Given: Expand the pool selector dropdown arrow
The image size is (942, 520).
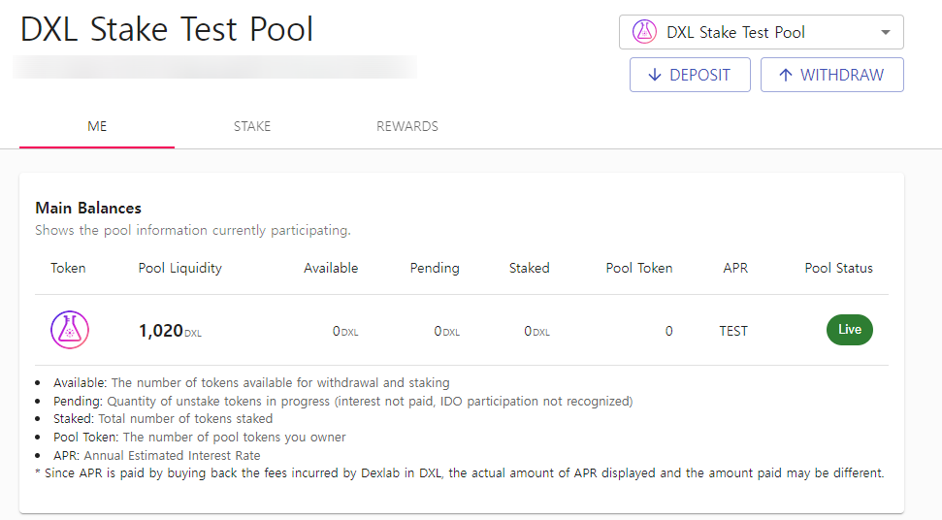Looking at the screenshot, I should pos(886,32).
